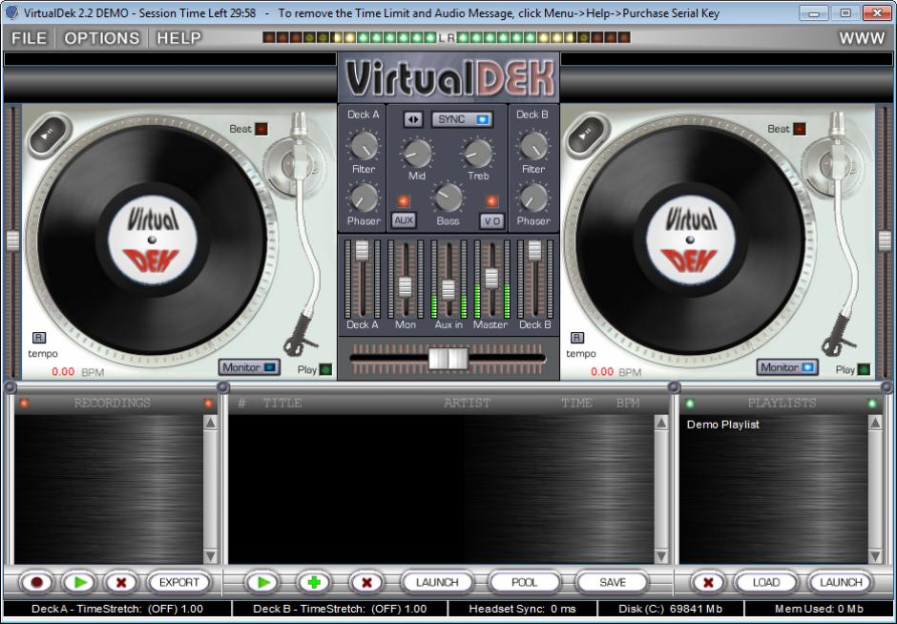The width and height of the screenshot is (897, 624).
Task: Click the BPM column header
Action: pos(628,403)
